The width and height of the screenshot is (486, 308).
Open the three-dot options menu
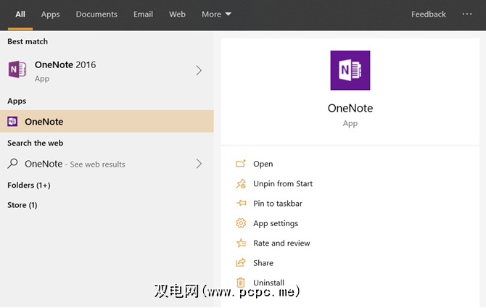click(466, 14)
